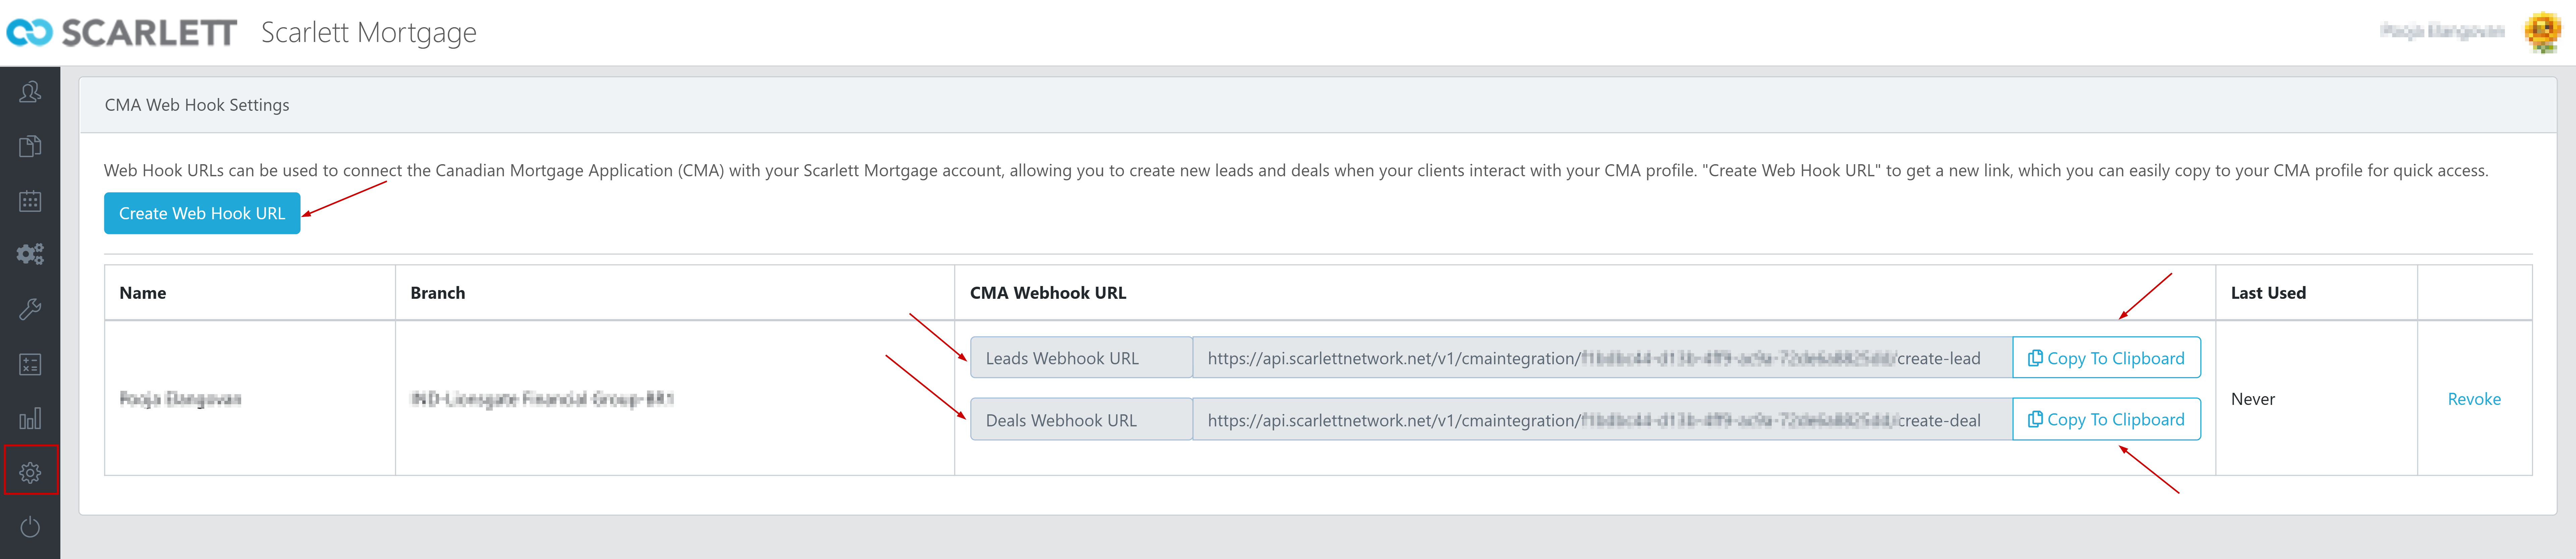Click the power logout icon in sidebar
Viewport: 2576px width, 559px height.
30,527
